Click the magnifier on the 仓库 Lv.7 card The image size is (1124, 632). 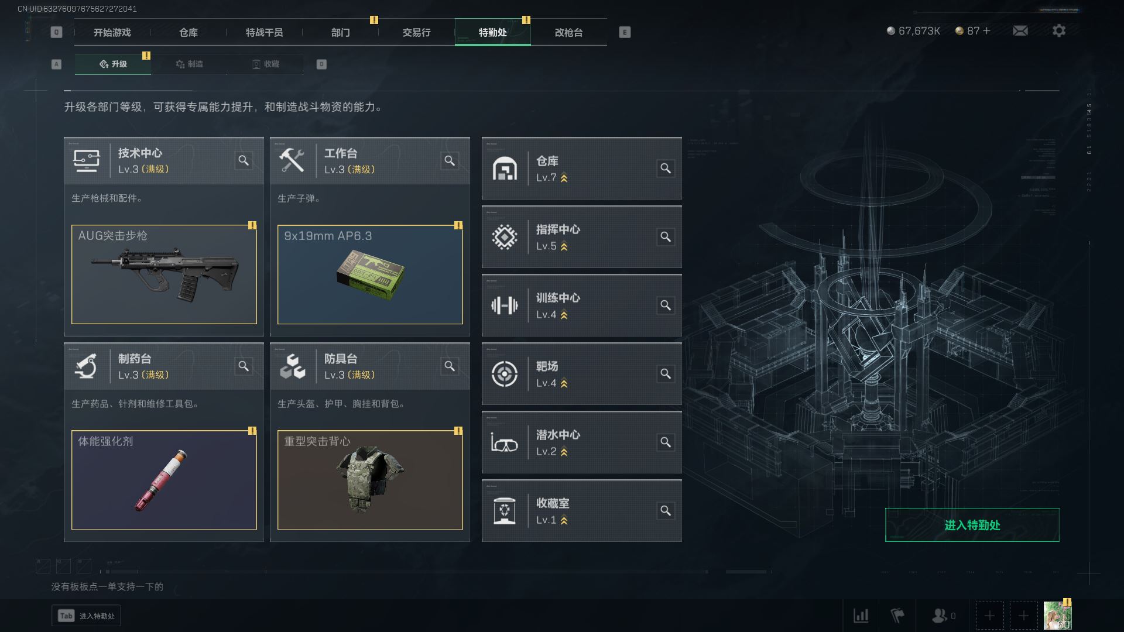[x=666, y=169]
